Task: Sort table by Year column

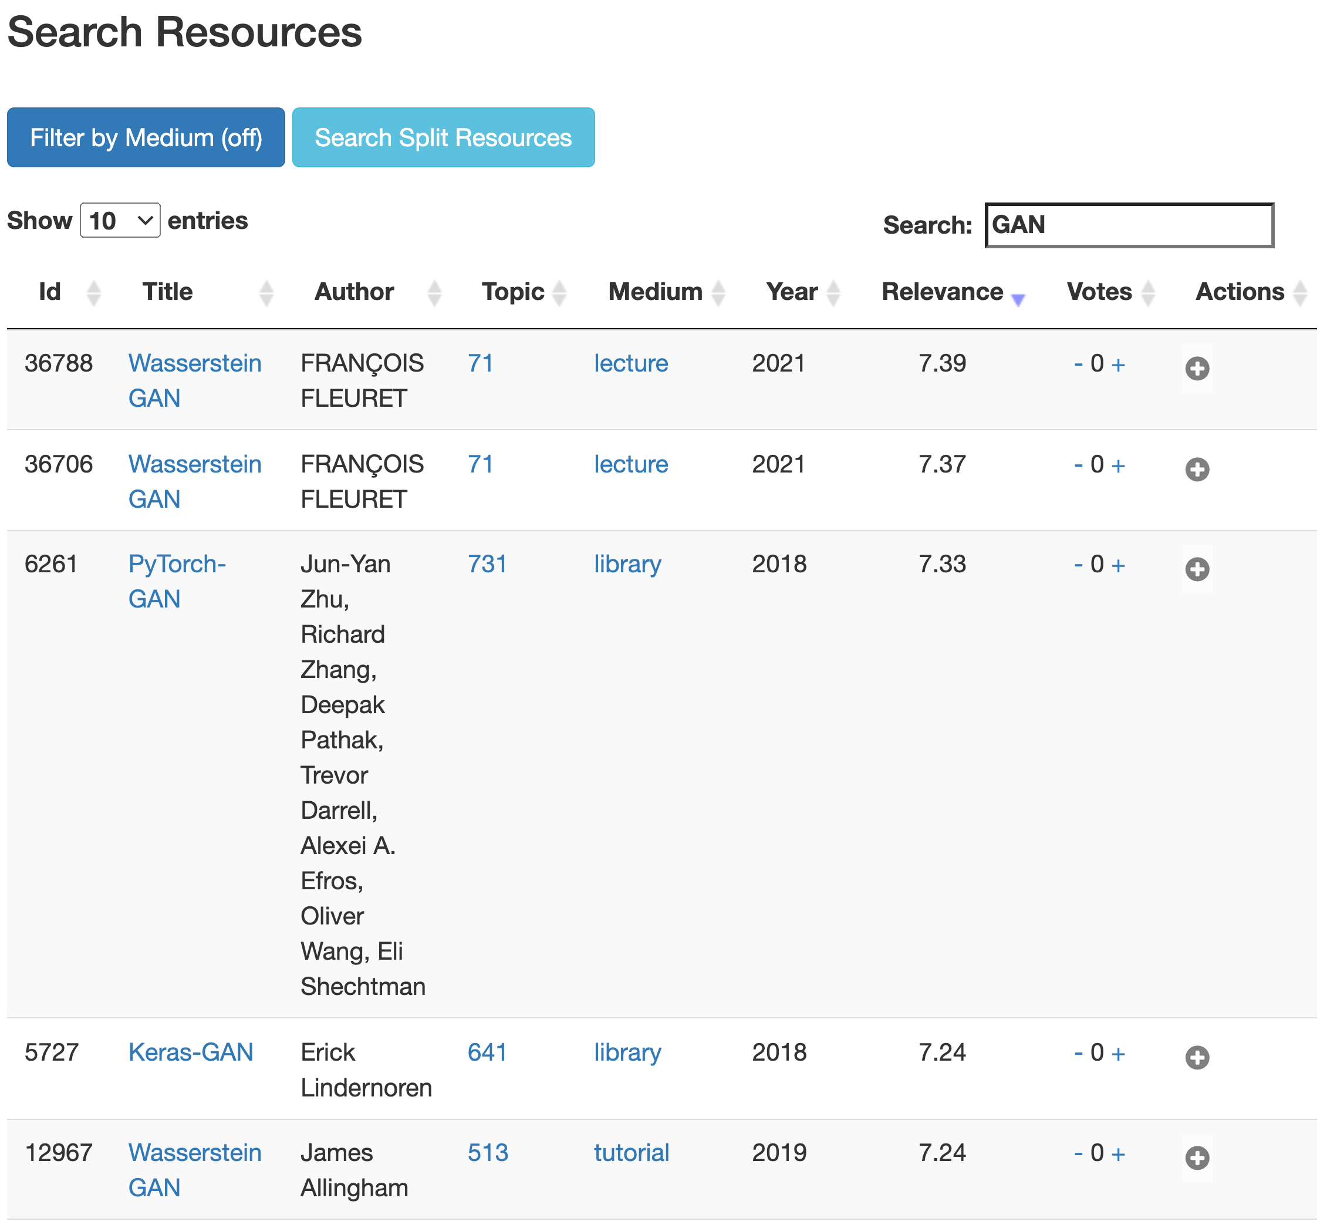Action: click(x=792, y=292)
